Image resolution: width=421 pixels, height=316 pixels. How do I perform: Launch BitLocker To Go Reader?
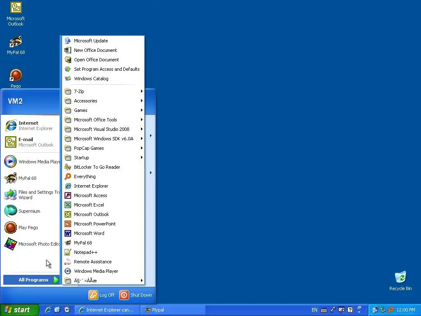coord(102,167)
